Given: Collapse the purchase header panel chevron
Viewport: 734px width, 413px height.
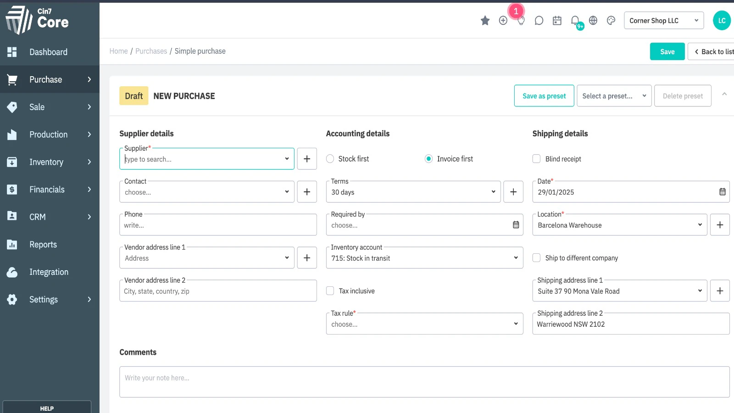Looking at the screenshot, I should (x=724, y=94).
